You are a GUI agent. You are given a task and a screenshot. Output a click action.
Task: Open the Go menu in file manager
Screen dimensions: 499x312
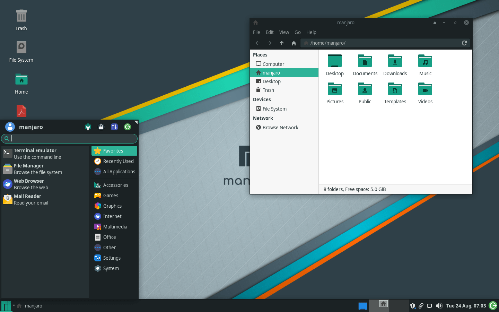point(298,32)
